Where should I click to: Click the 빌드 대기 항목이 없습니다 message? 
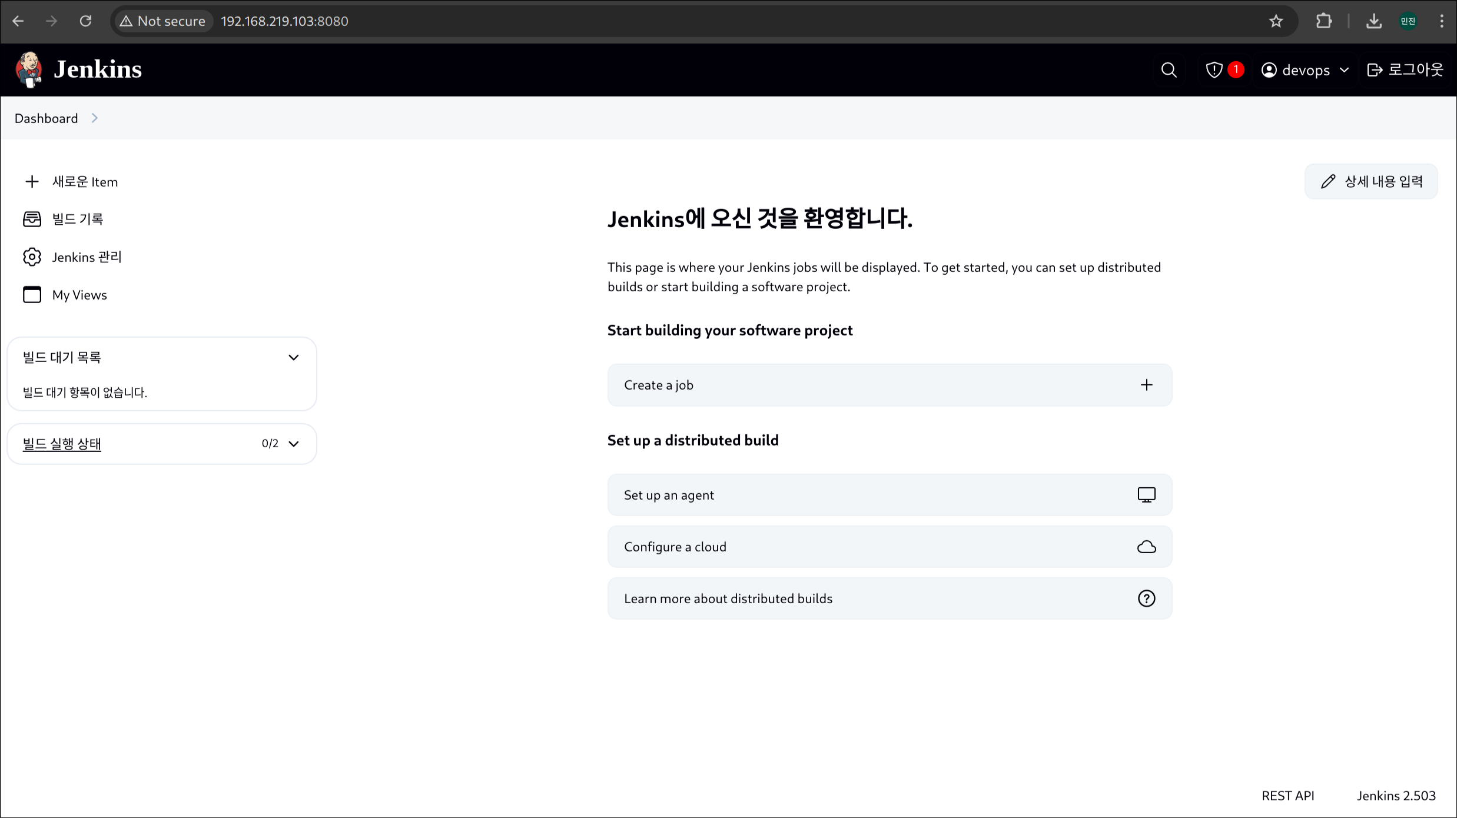coord(85,393)
